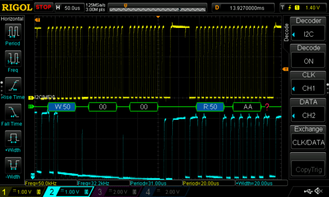
Task: Toggle the speaker sound icon
Action: 318,191
